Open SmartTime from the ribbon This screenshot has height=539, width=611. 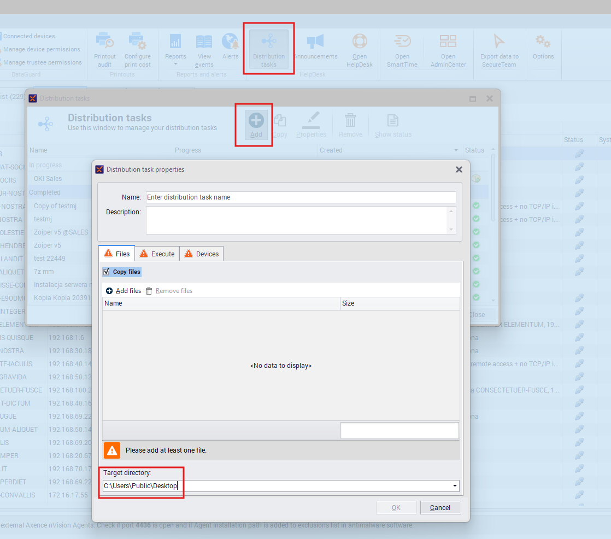(402, 43)
